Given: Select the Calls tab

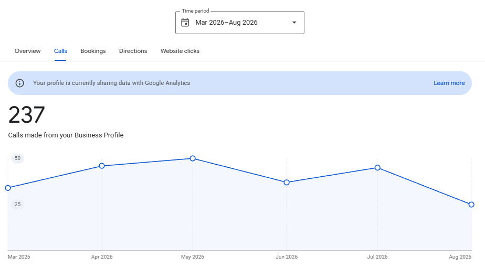Looking at the screenshot, I should pos(61,51).
